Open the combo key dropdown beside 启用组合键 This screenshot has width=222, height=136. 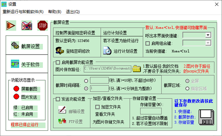pos(208,43)
